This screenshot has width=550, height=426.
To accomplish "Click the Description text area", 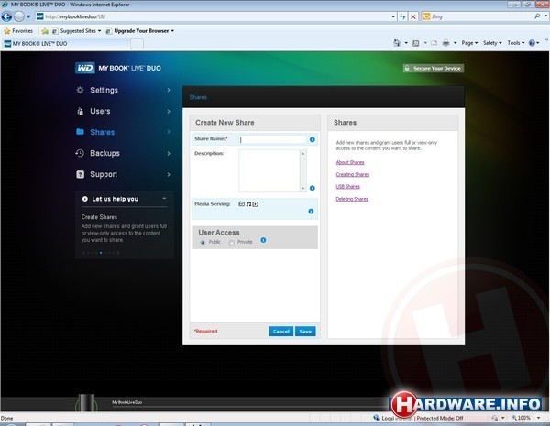I will (269, 170).
